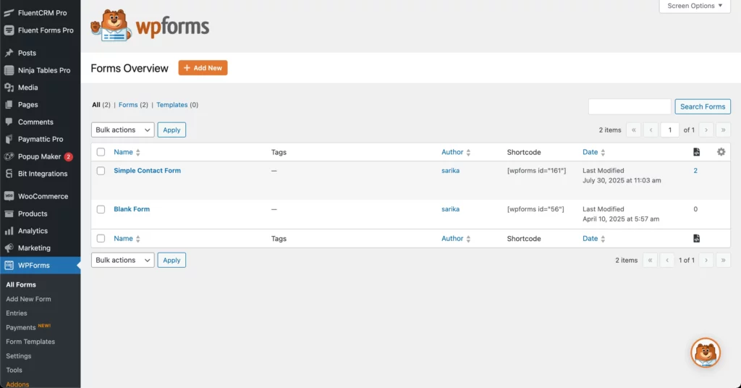
Task: Filter list by Templates (0) link
Action: point(177,105)
